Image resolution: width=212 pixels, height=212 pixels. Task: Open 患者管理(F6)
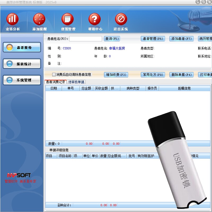(153, 39)
